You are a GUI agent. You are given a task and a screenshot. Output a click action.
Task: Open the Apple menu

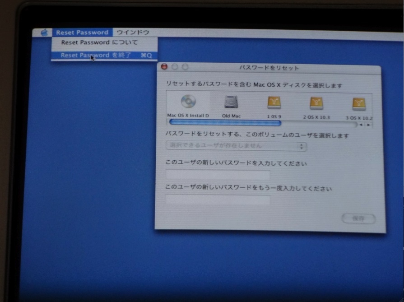44,33
